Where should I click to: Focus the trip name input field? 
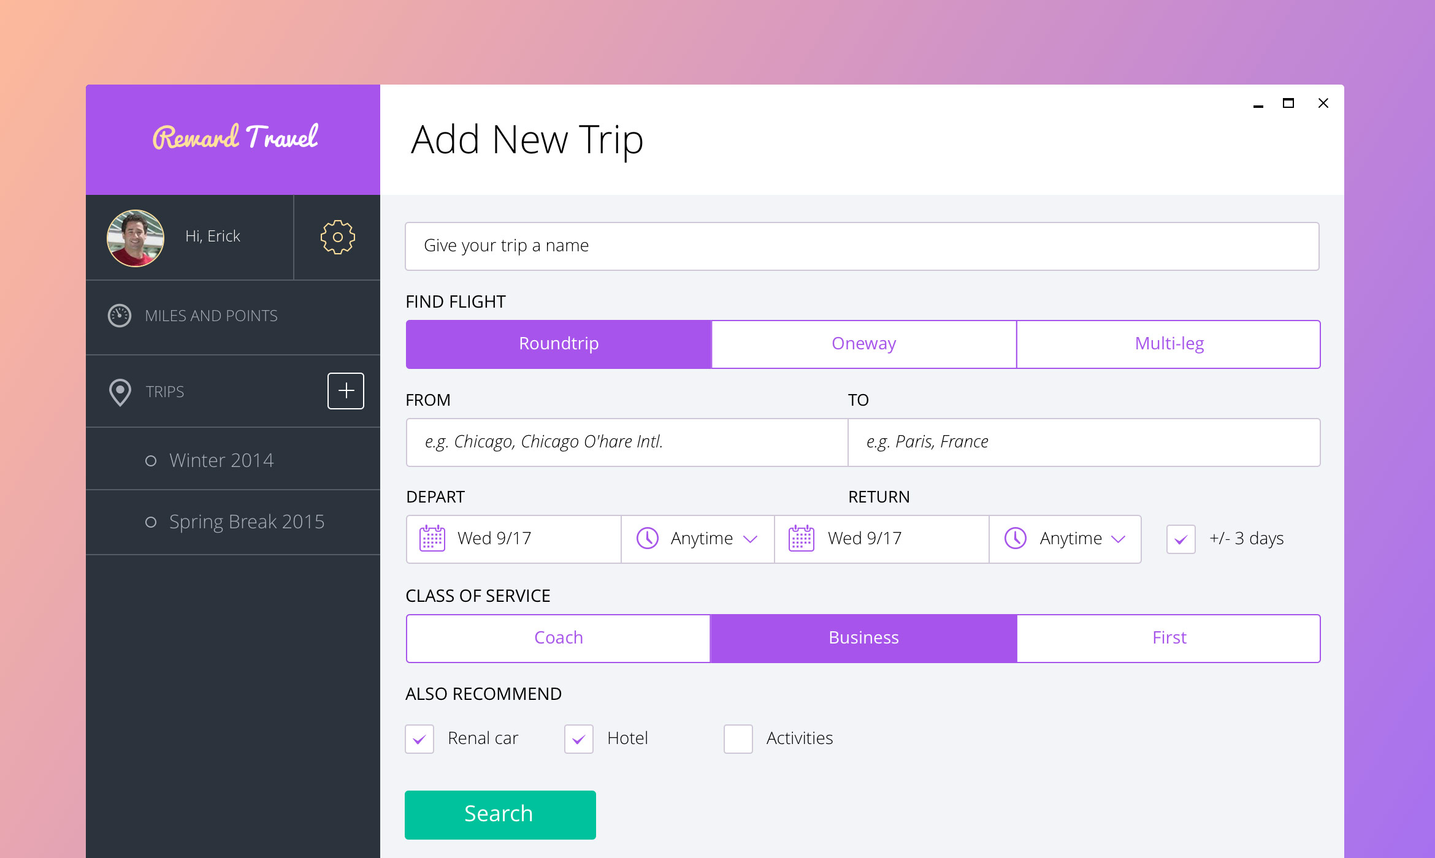coord(862,246)
